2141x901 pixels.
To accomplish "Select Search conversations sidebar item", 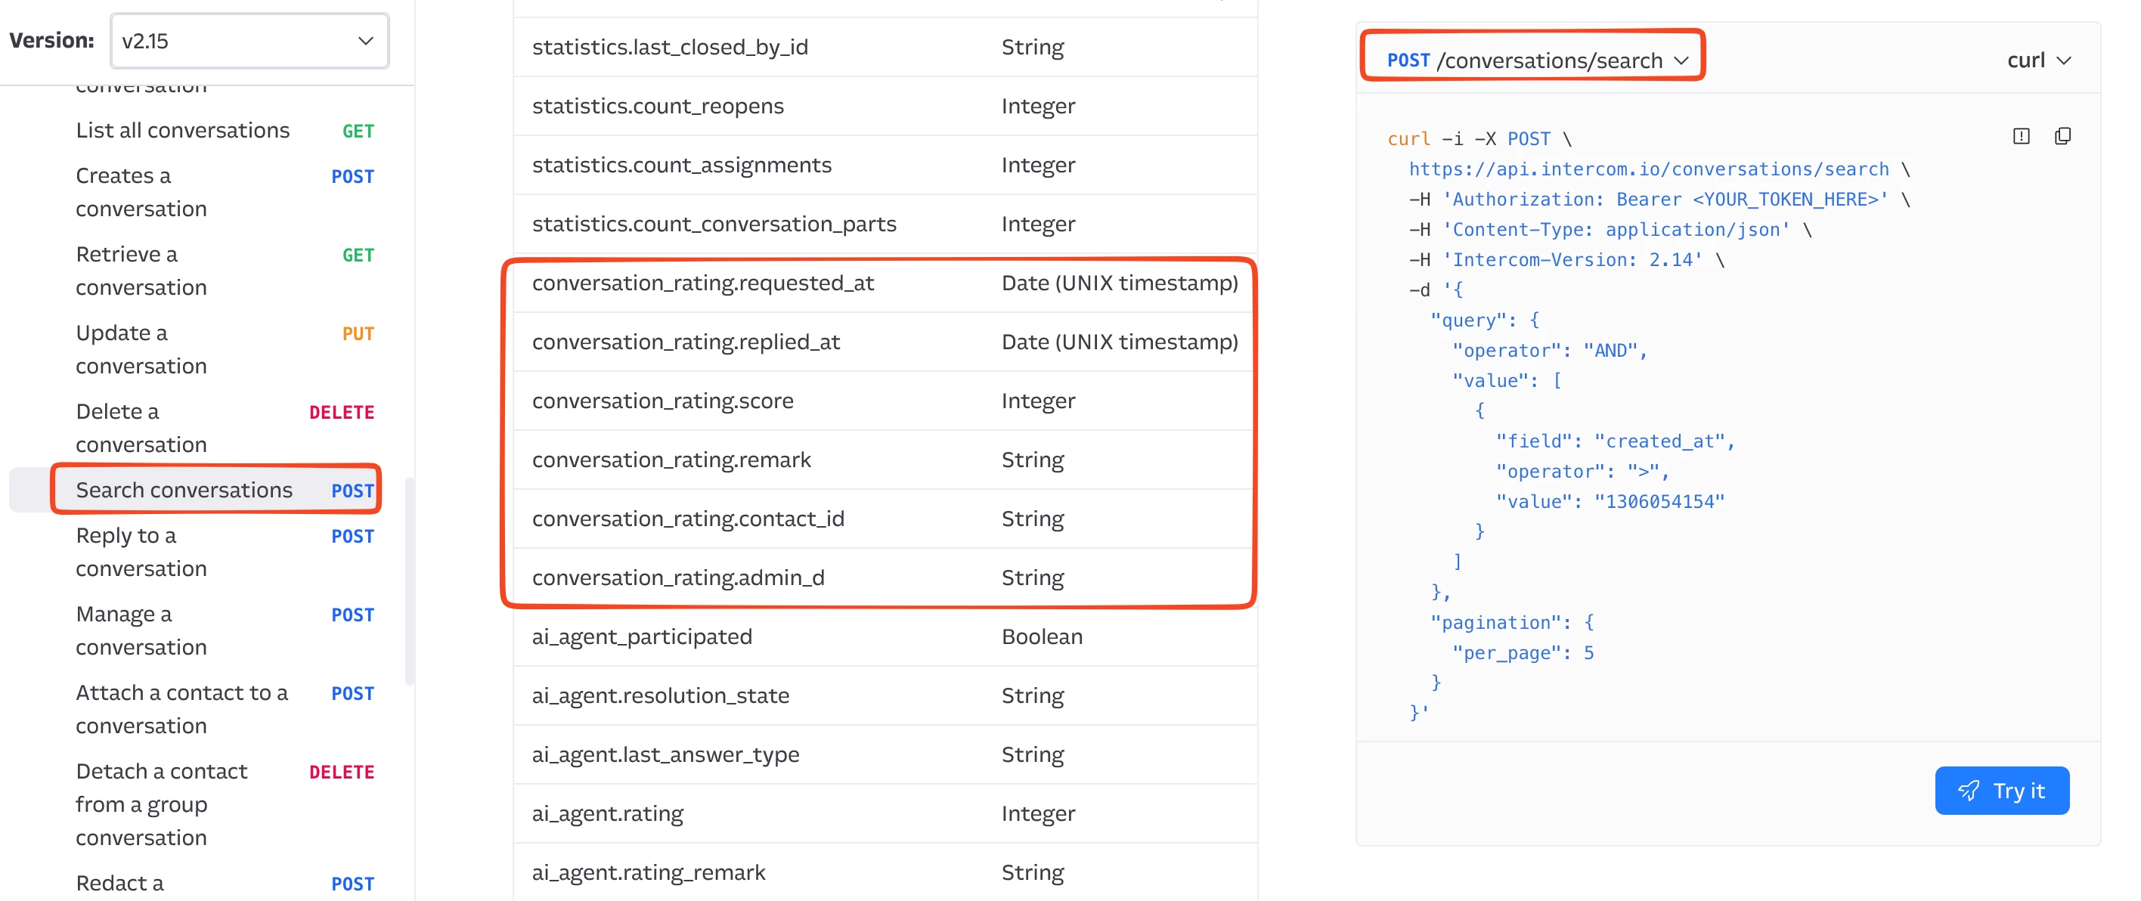I will pyautogui.click(x=184, y=491).
